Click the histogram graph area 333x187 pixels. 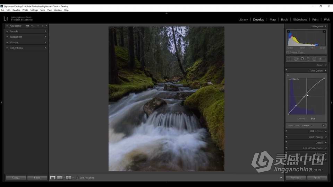(306, 38)
